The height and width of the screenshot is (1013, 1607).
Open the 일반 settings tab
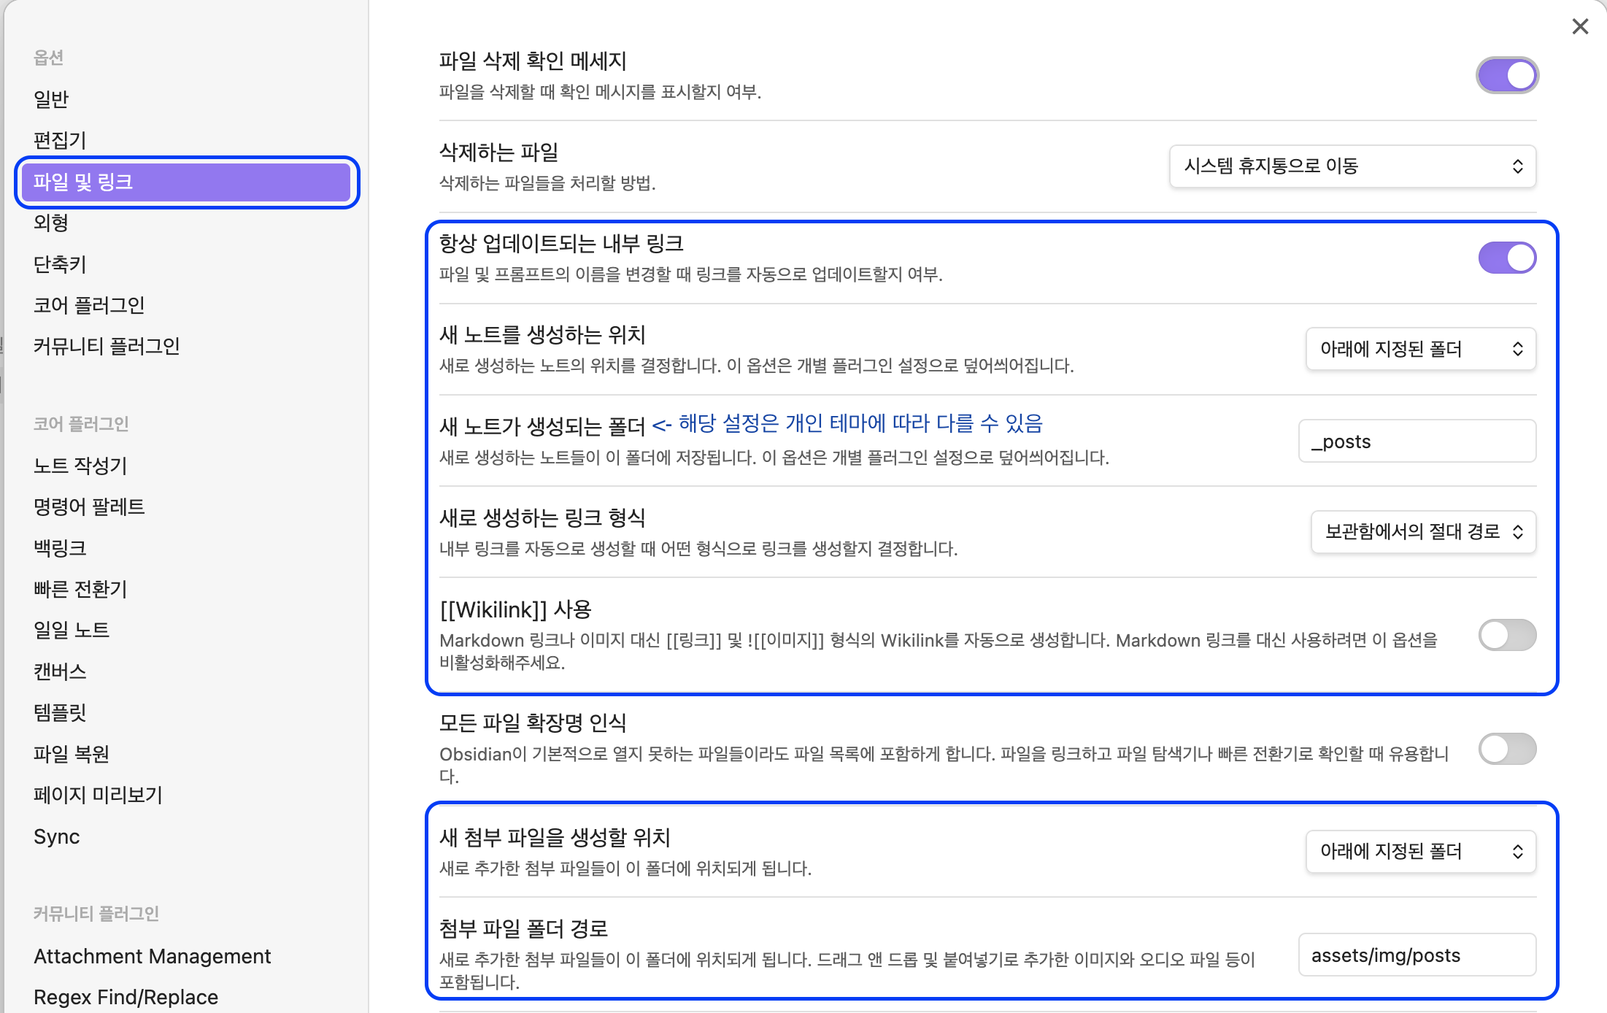[186, 99]
